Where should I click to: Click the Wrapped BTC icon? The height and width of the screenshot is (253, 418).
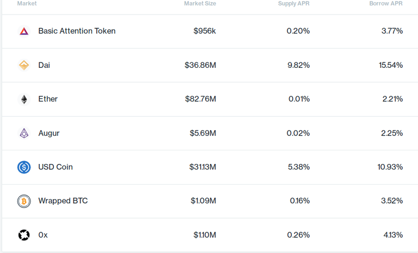24,201
